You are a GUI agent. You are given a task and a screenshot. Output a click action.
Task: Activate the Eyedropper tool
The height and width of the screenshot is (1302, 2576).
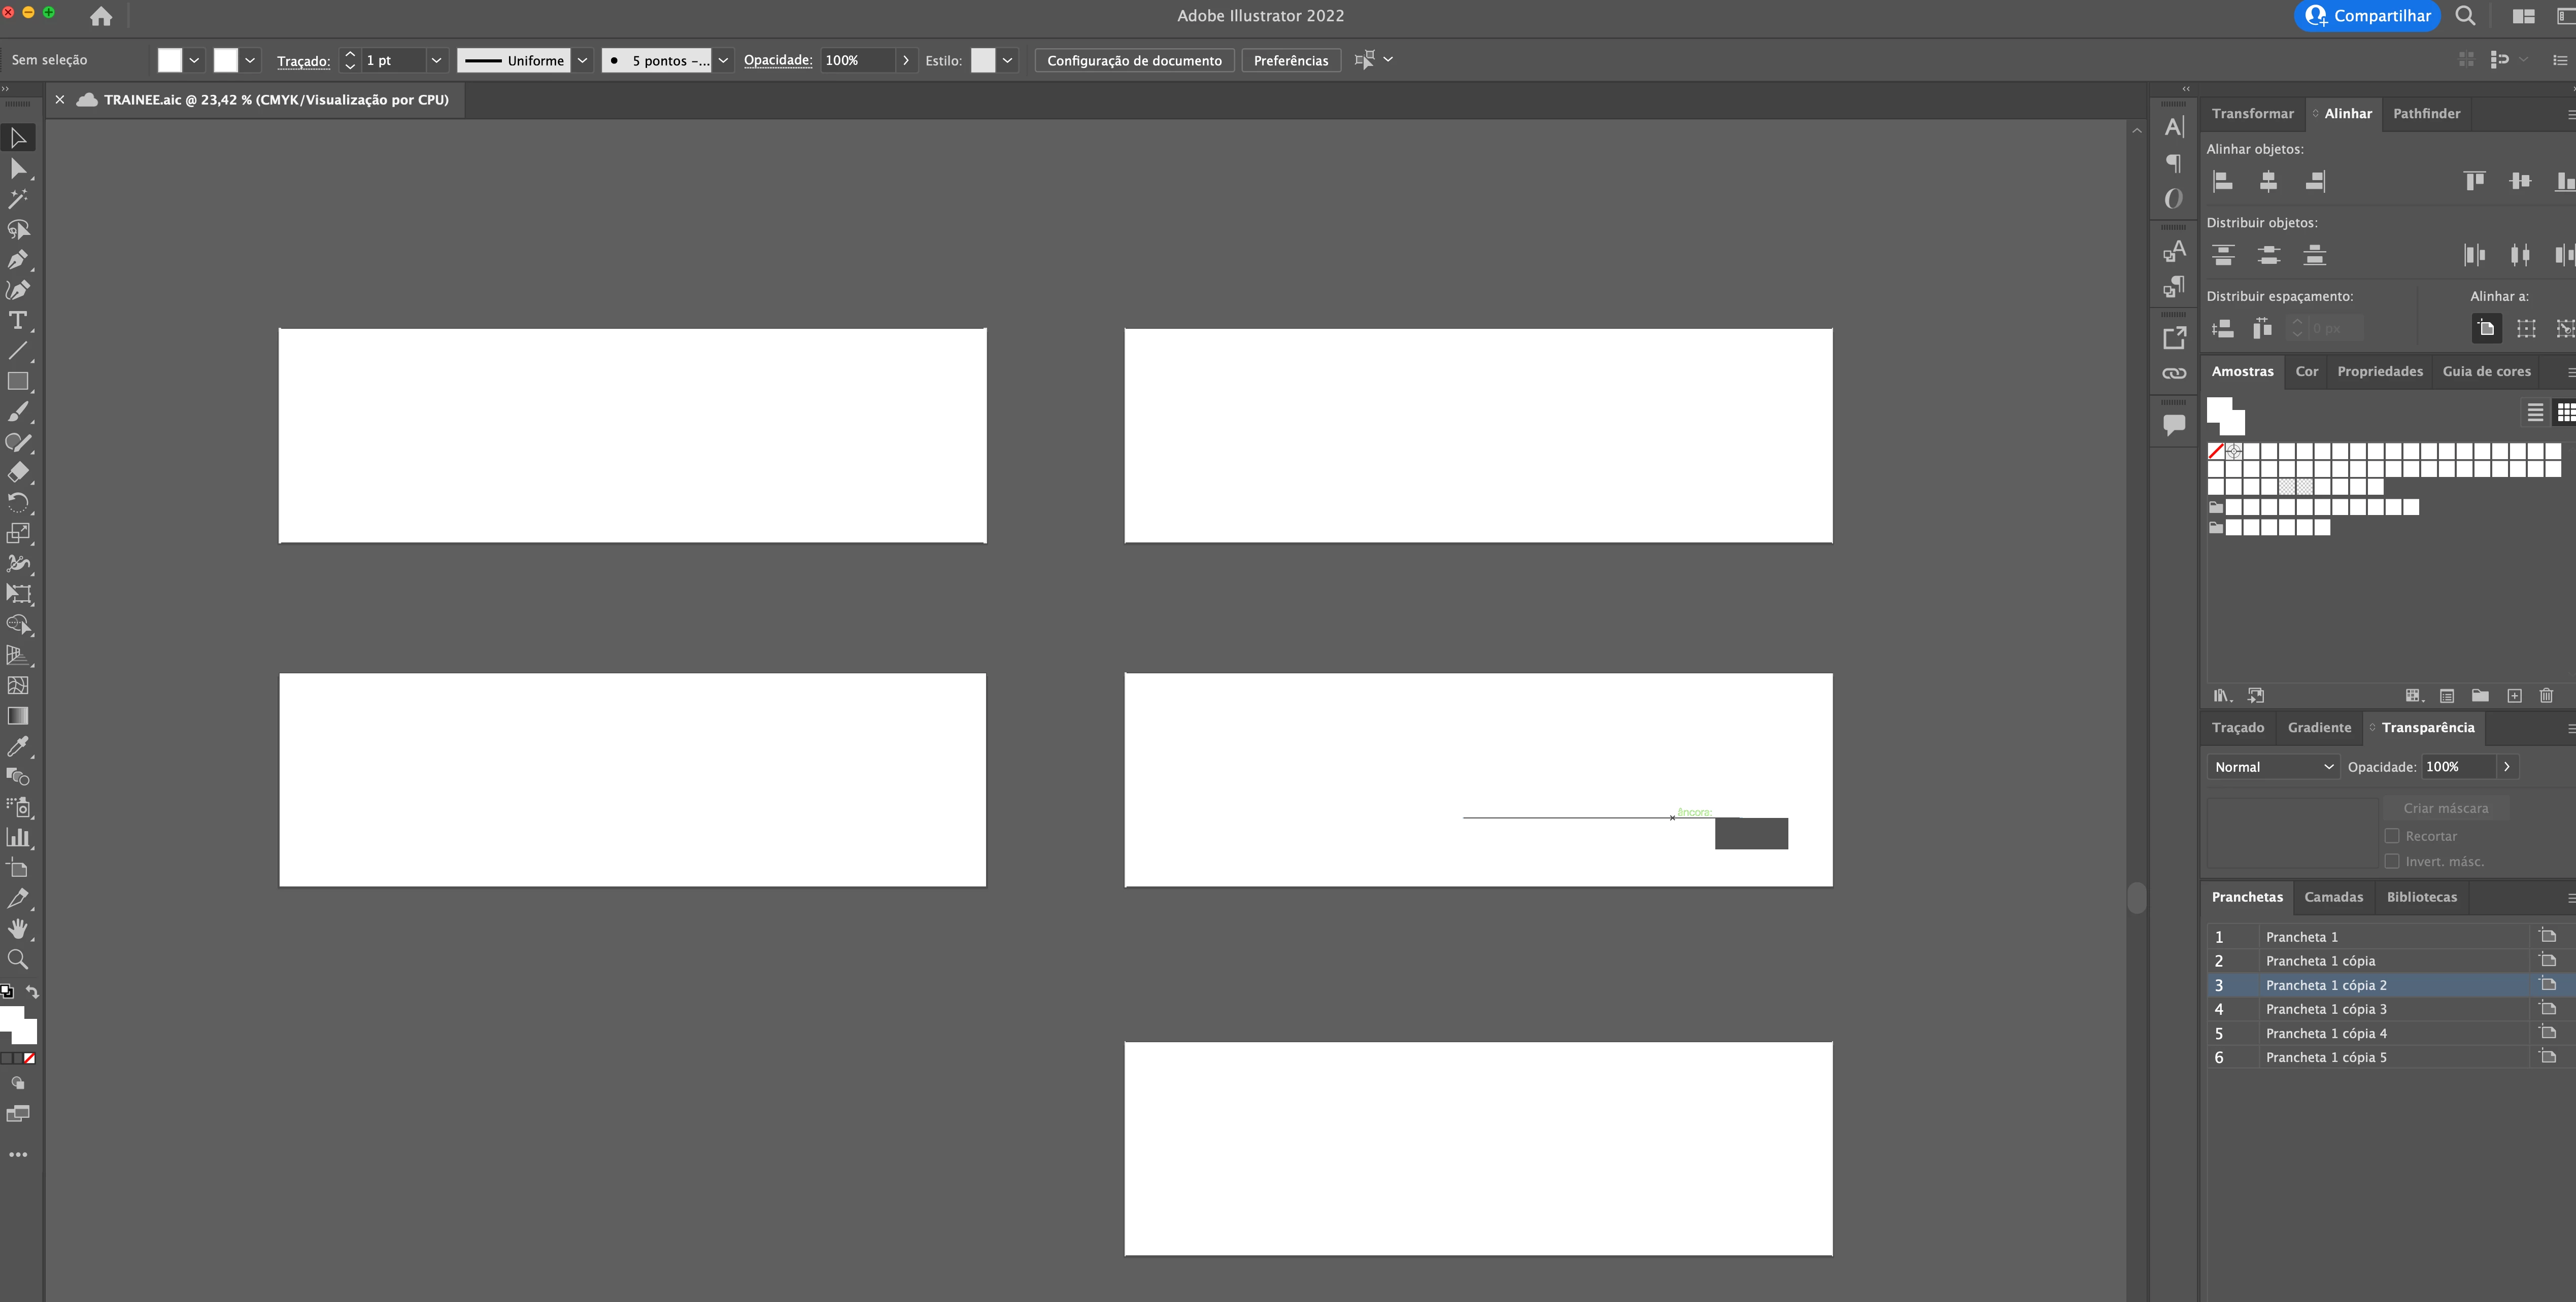click(x=18, y=747)
